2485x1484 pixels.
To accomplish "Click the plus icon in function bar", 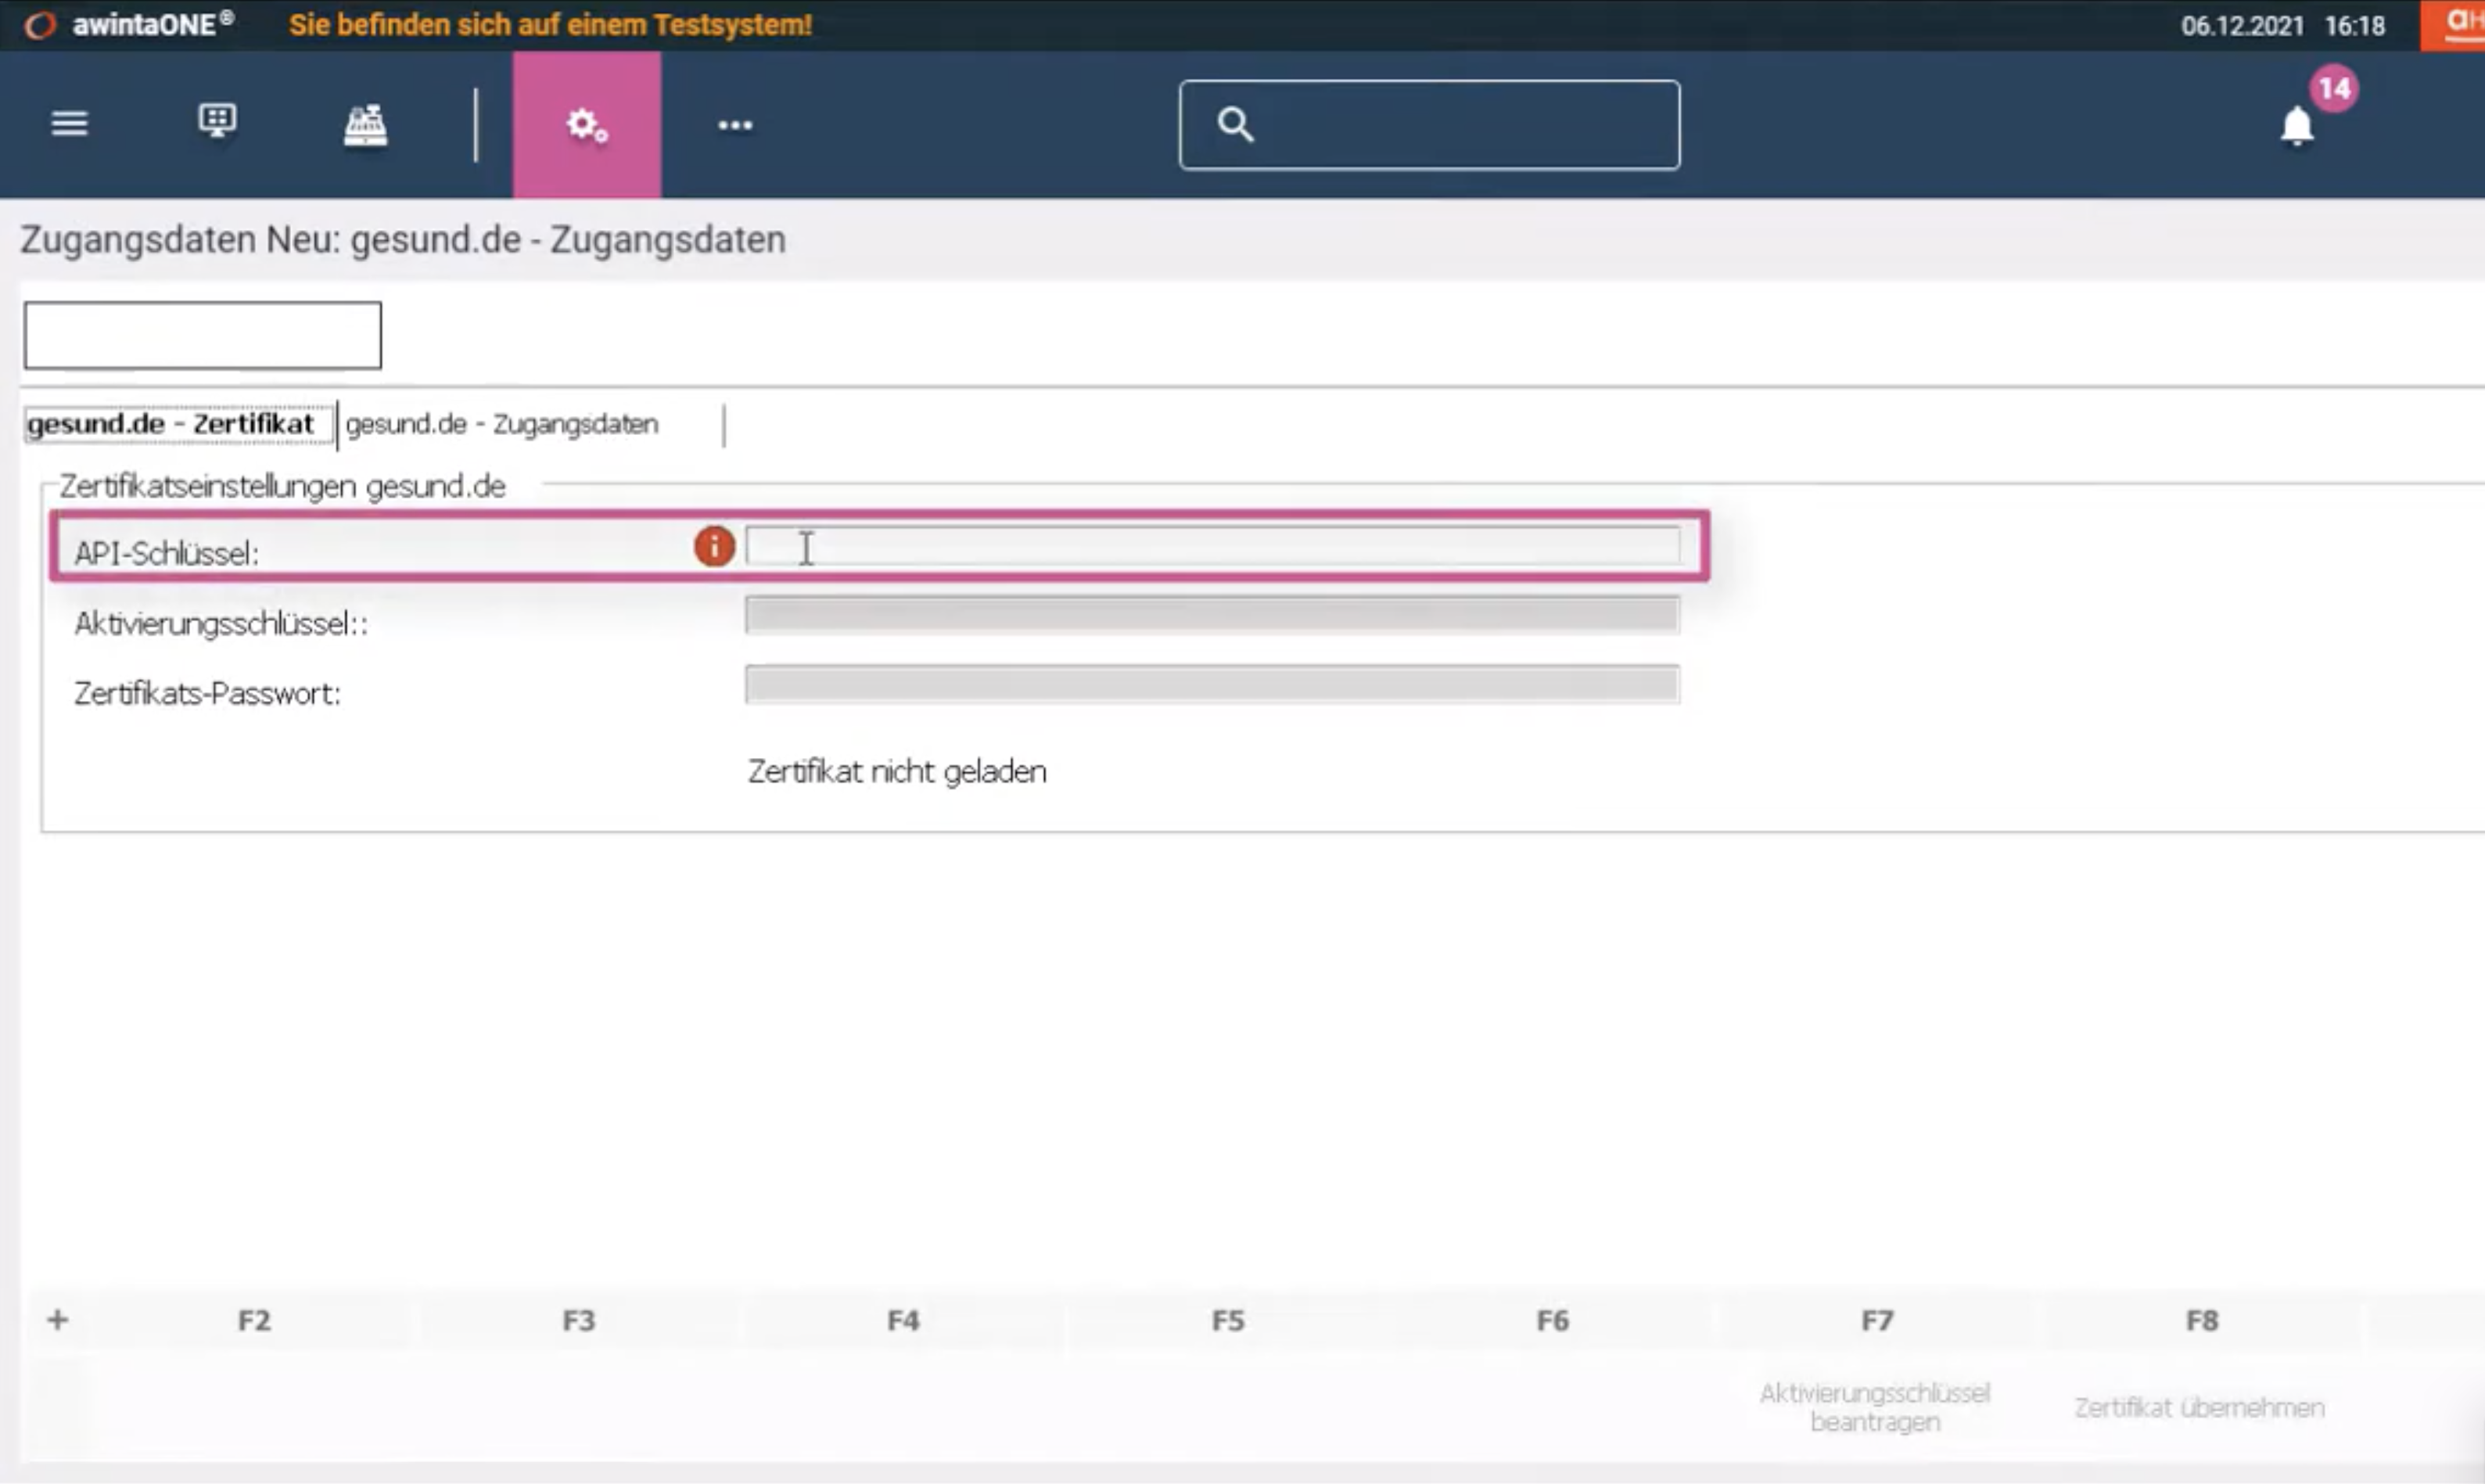I will point(58,1320).
